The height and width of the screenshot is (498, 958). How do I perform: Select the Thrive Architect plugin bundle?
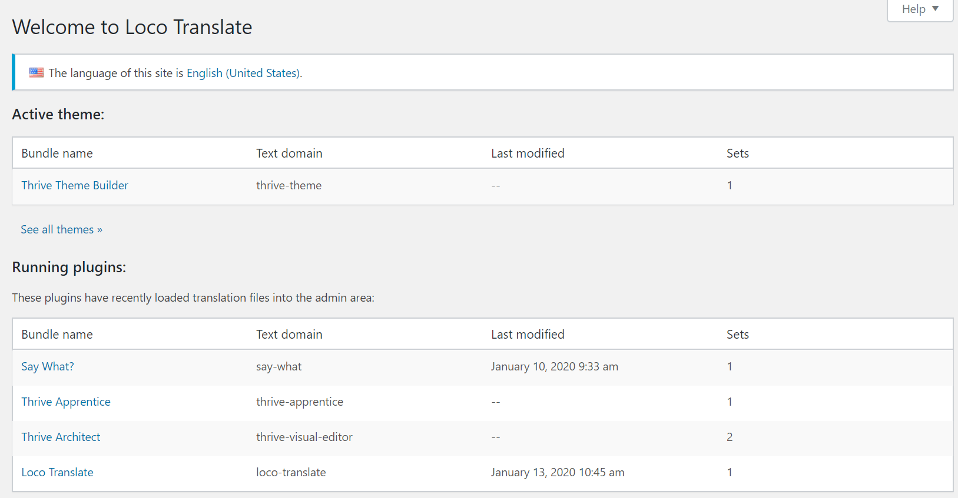point(61,437)
